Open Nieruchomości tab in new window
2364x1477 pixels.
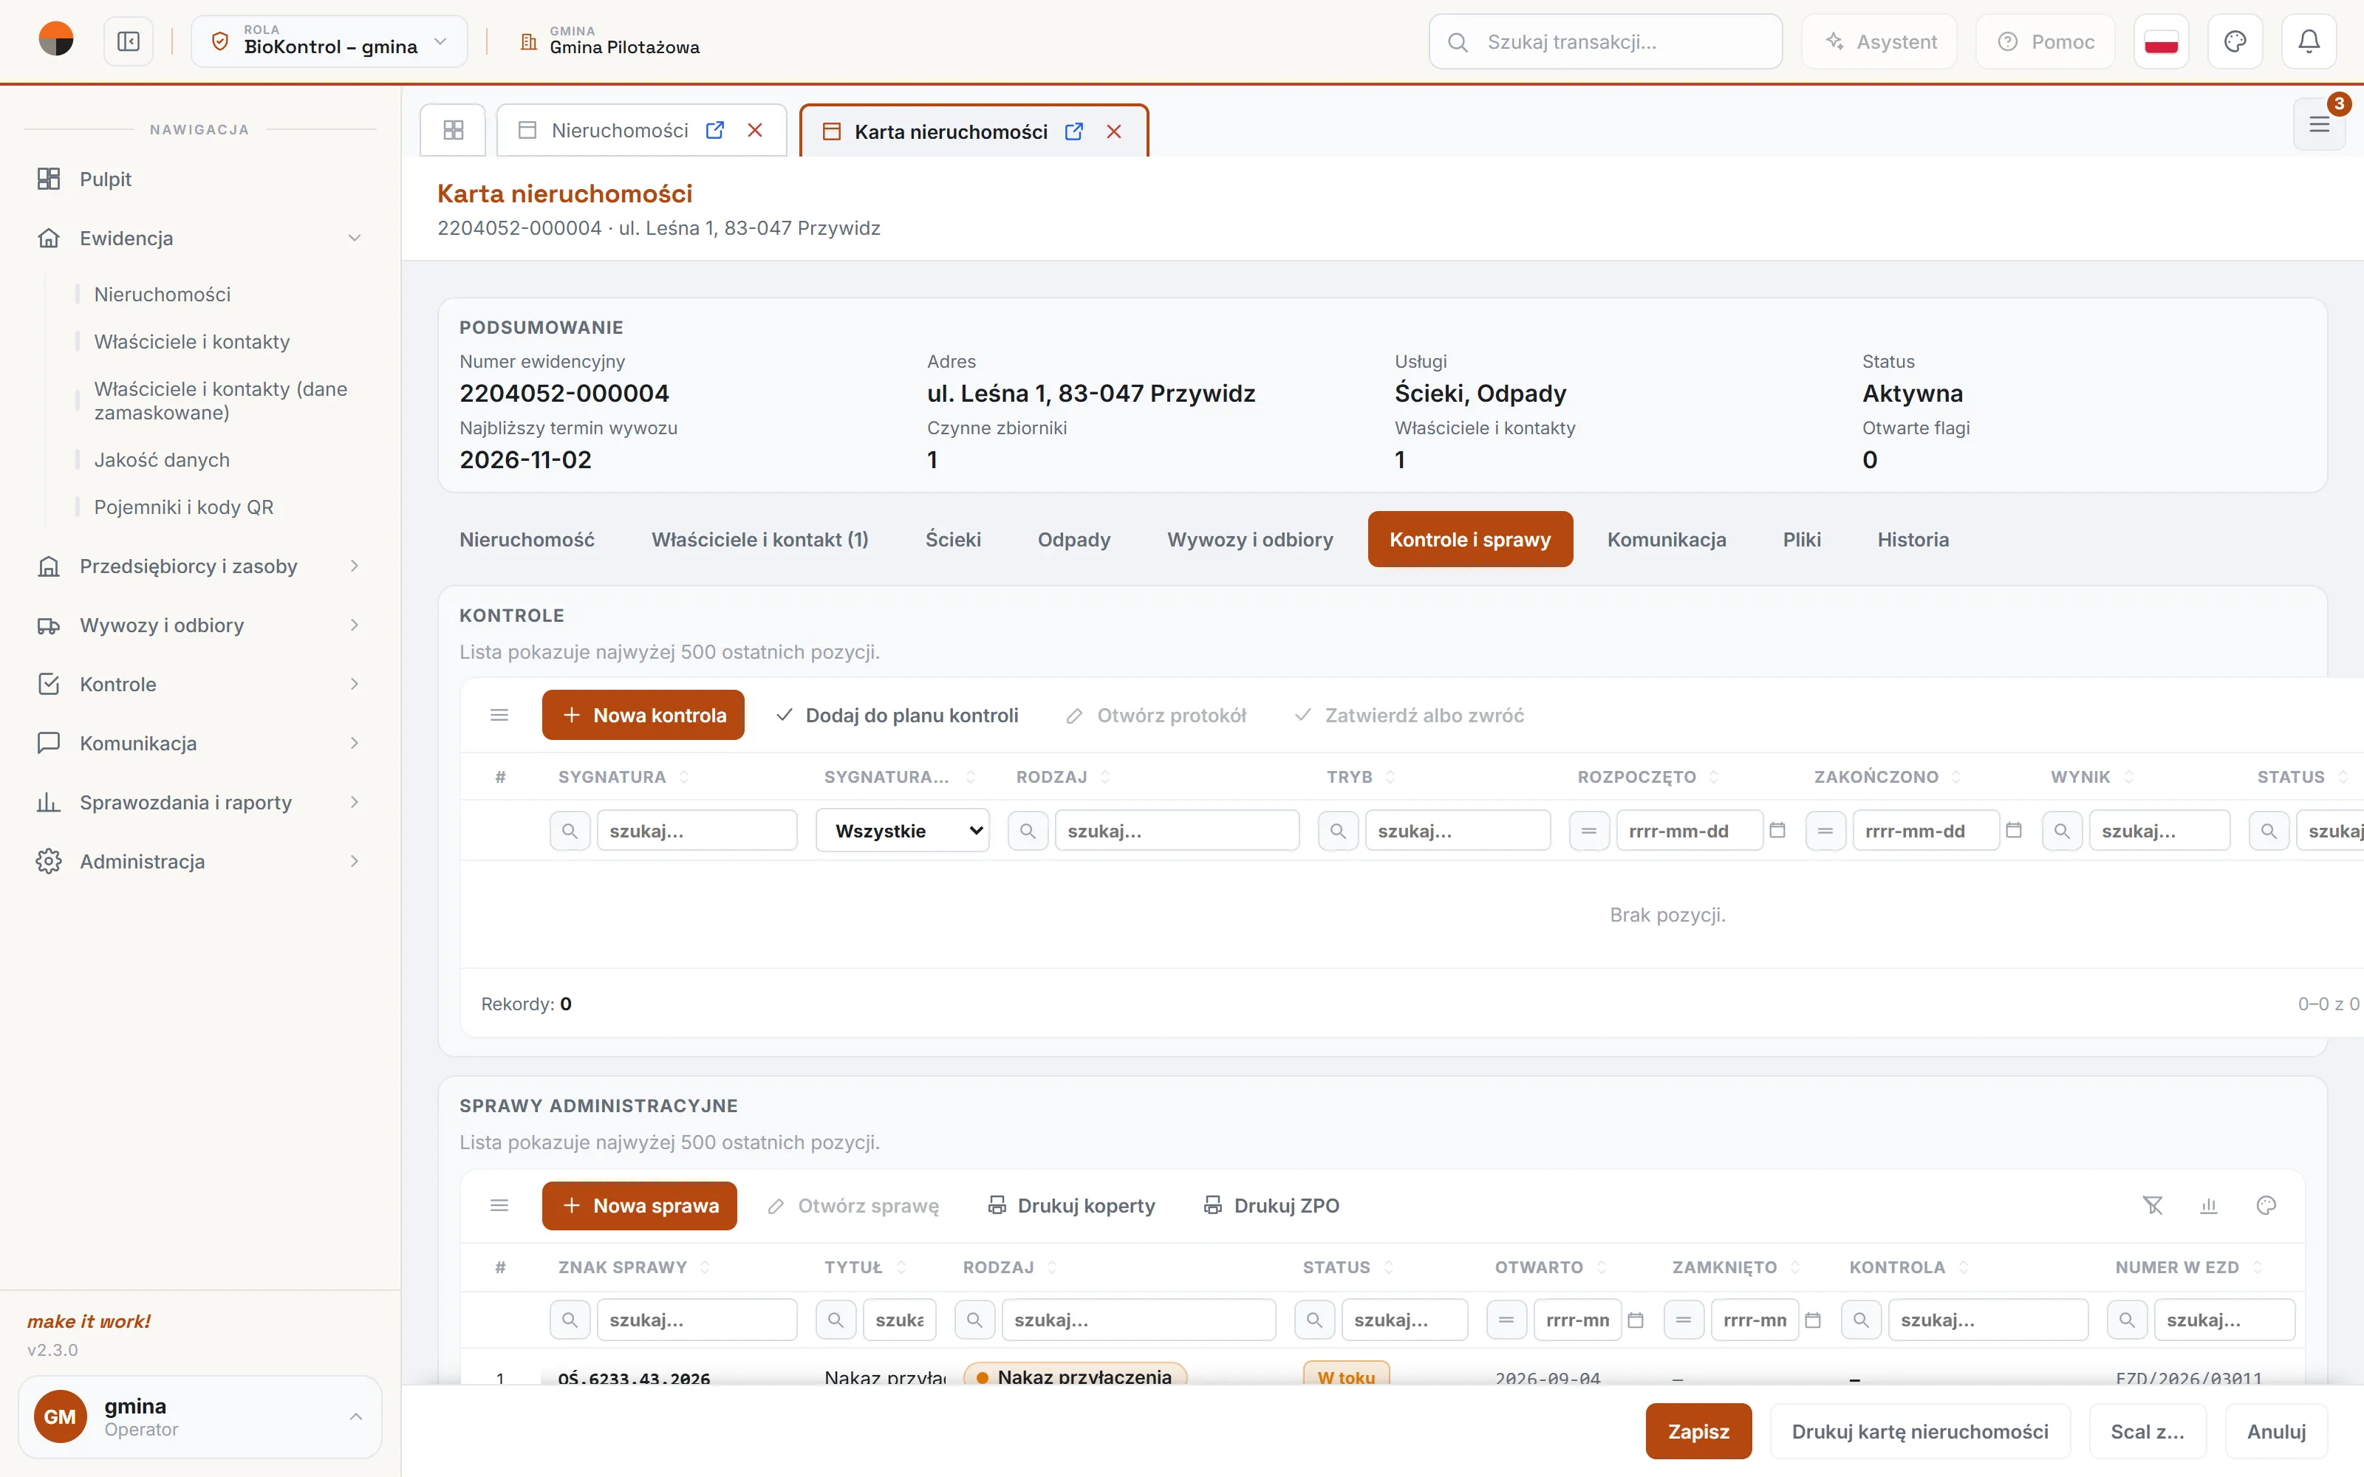(715, 130)
